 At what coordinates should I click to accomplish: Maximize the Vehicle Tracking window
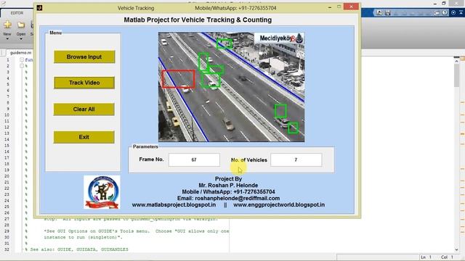point(339,7)
